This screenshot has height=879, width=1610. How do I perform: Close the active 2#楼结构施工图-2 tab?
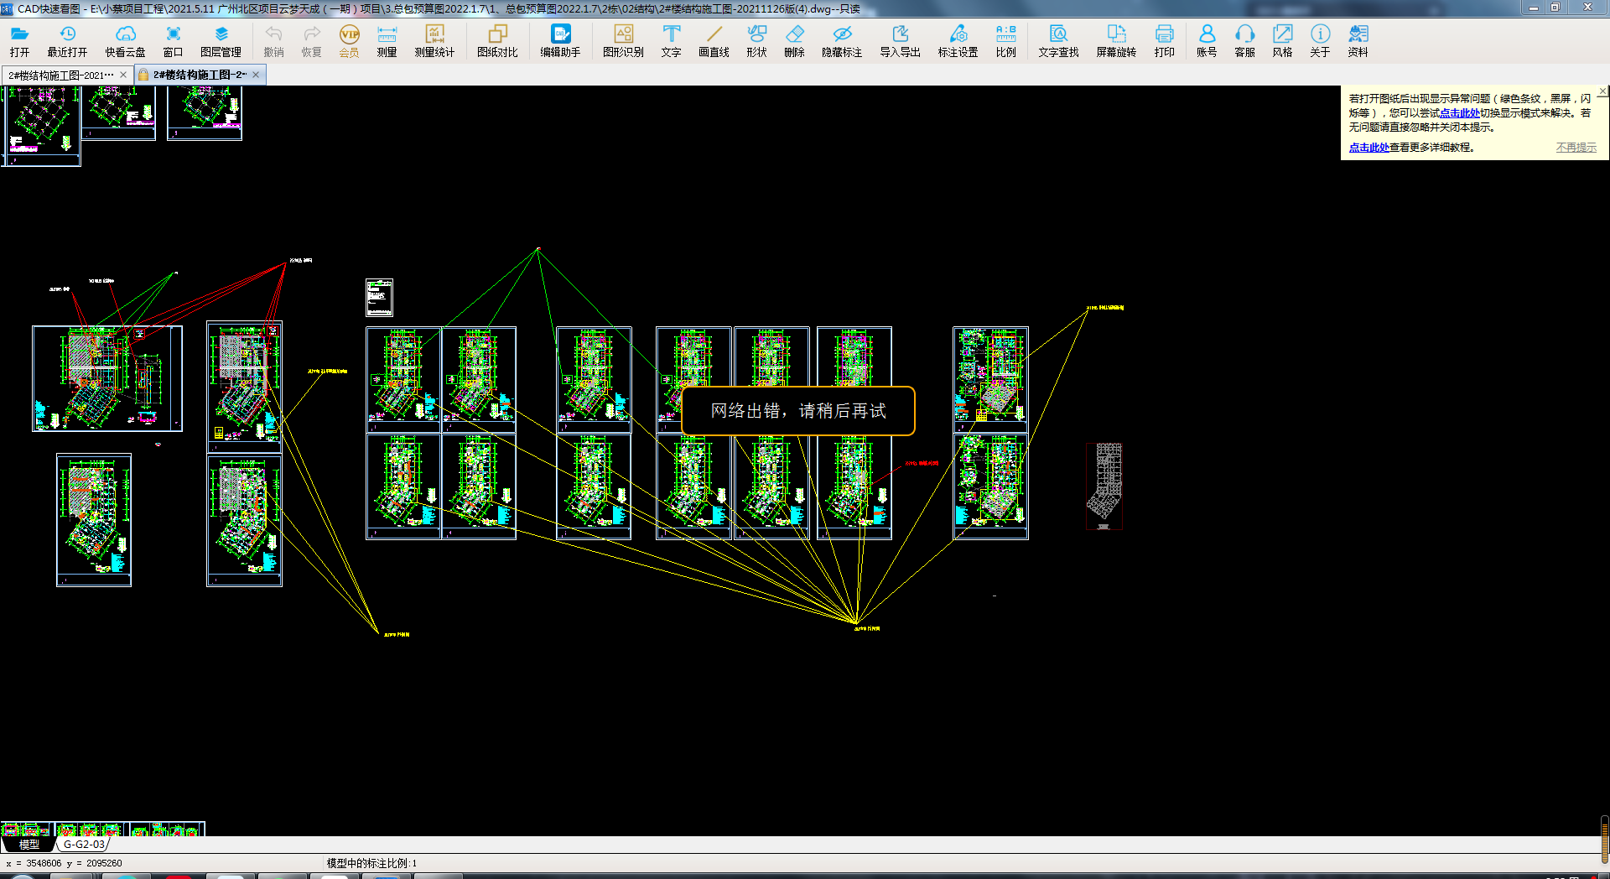pyautogui.click(x=256, y=75)
